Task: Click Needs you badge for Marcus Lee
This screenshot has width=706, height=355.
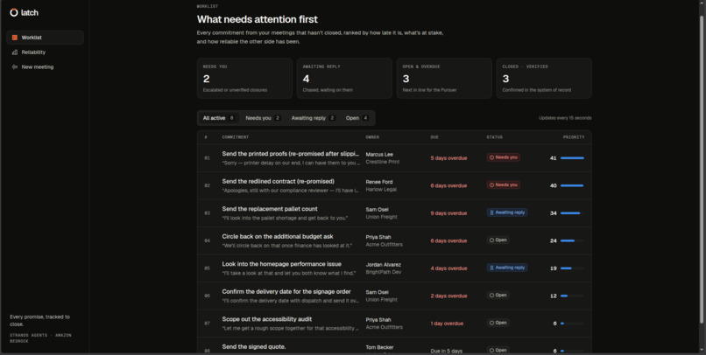Action: pos(504,157)
